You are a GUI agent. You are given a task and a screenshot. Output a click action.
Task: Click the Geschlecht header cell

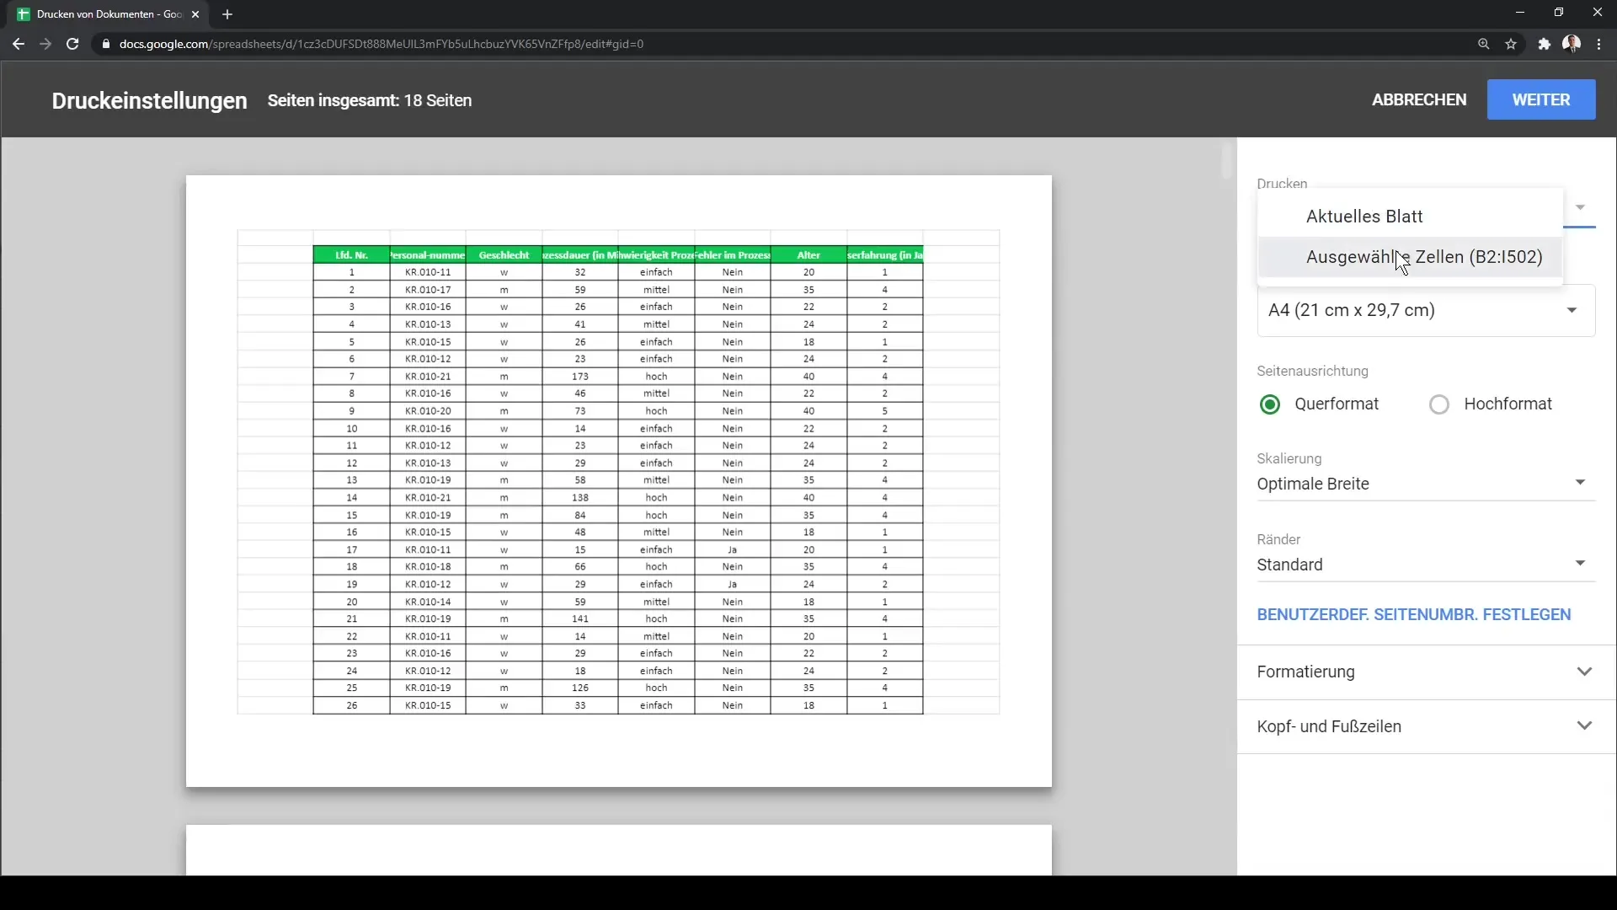[x=504, y=254]
